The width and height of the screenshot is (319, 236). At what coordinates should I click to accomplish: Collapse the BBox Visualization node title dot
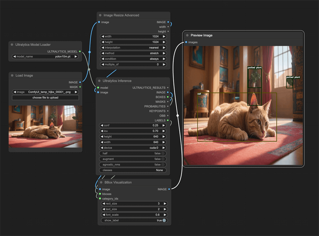click(x=101, y=182)
